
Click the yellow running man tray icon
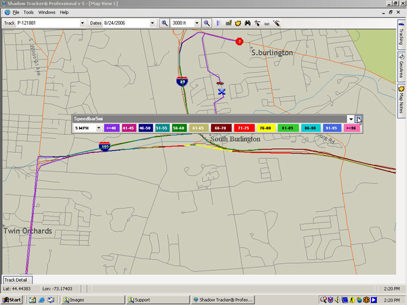click(352, 300)
